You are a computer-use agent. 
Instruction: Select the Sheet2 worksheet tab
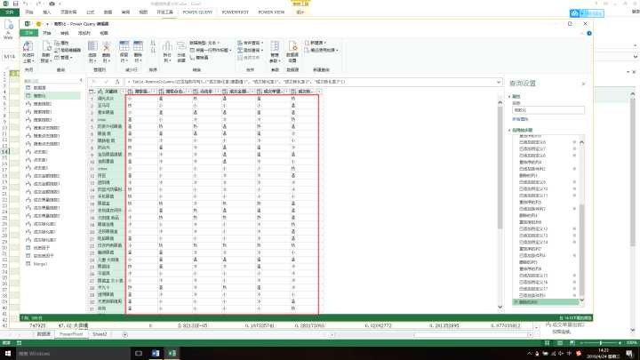click(x=100, y=334)
